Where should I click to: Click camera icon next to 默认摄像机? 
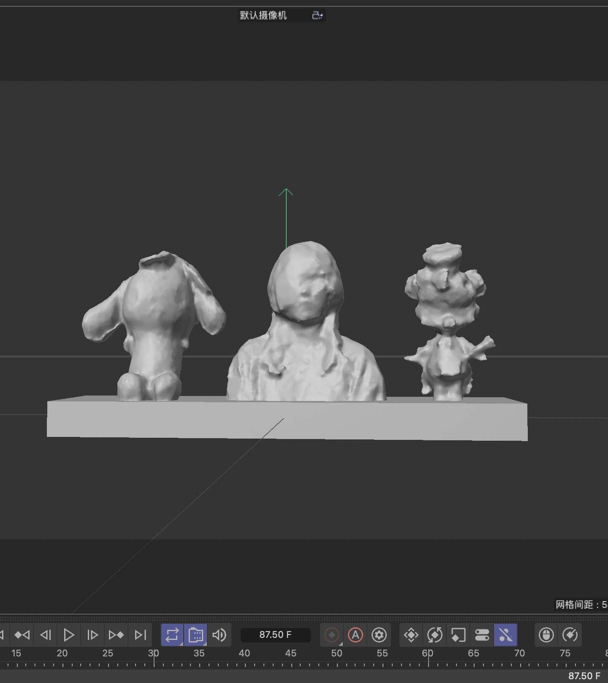coord(317,16)
